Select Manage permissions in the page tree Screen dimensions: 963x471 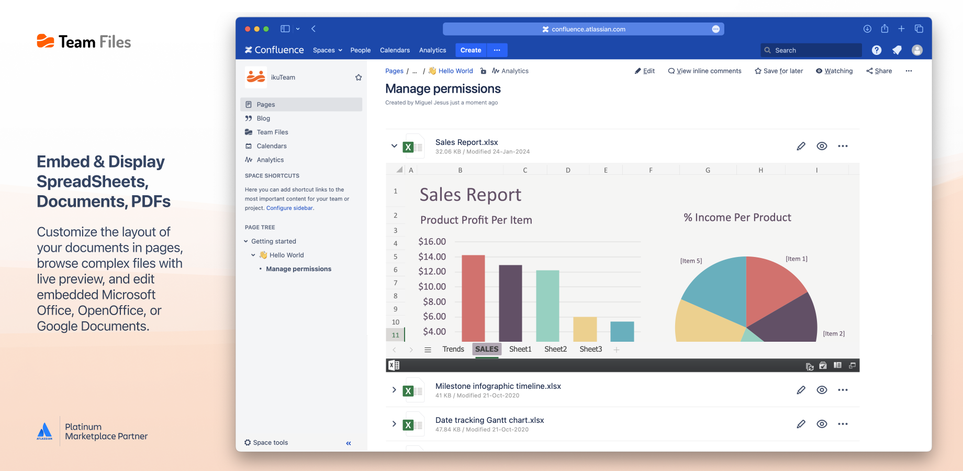coord(298,269)
